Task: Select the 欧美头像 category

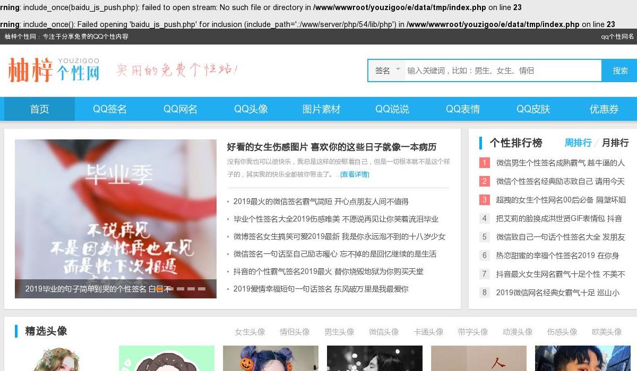Action: 607,332
